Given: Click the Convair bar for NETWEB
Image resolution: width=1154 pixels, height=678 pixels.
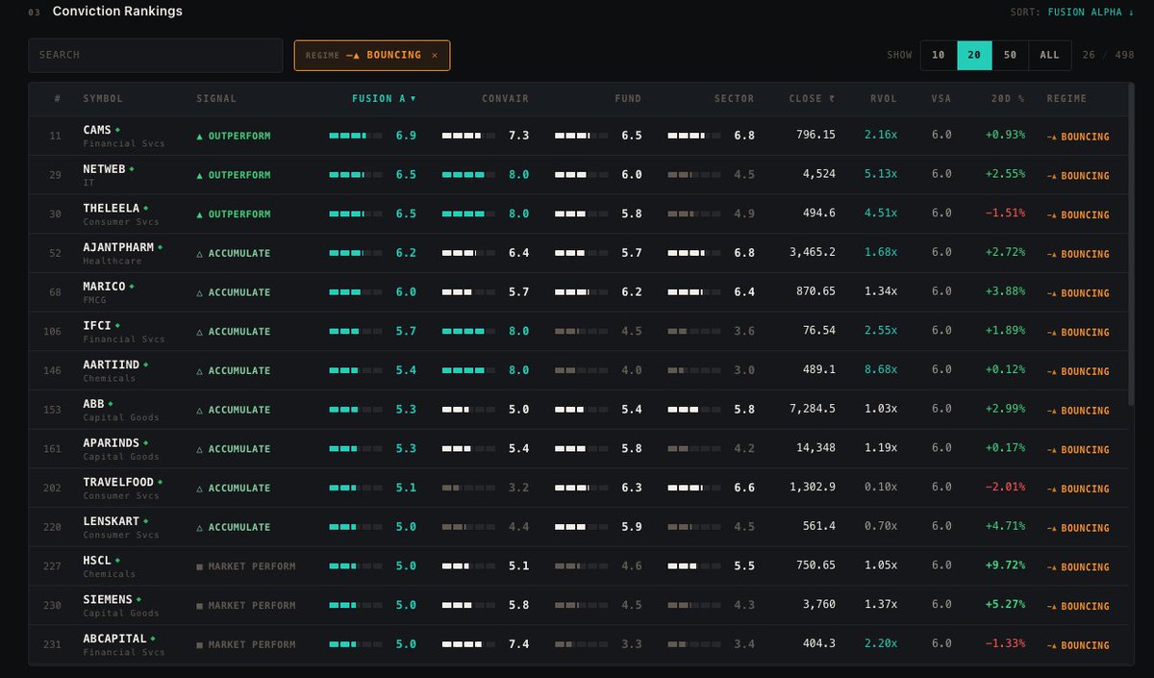Looking at the screenshot, I should (468, 175).
